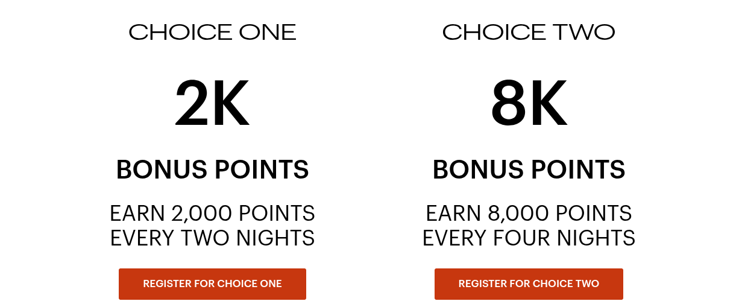
Task: Click Bonus Points under 2K
Action: (x=212, y=170)
